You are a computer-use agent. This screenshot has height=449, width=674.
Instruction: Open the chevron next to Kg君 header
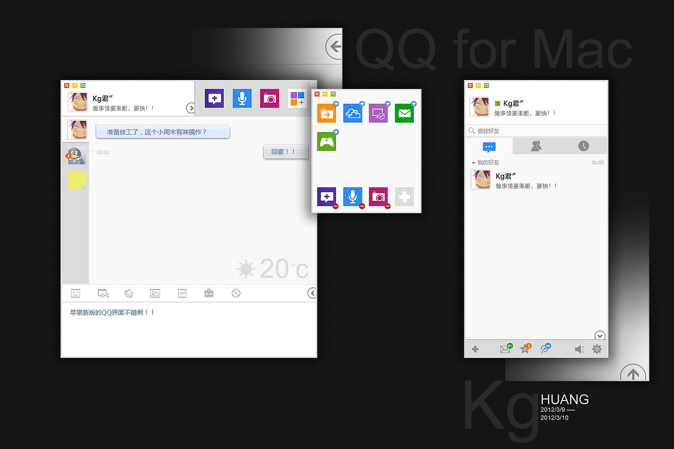pyautogui.click(x=191, y=108)
